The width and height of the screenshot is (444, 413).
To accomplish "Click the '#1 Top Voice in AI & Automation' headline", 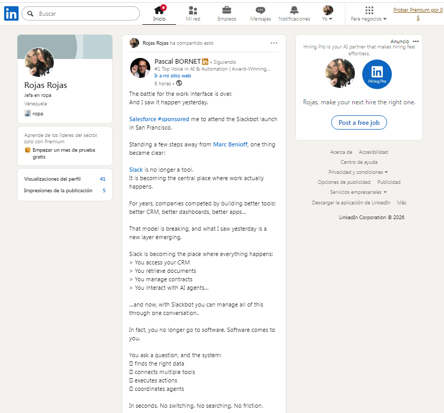I will [x=213, y=68].
